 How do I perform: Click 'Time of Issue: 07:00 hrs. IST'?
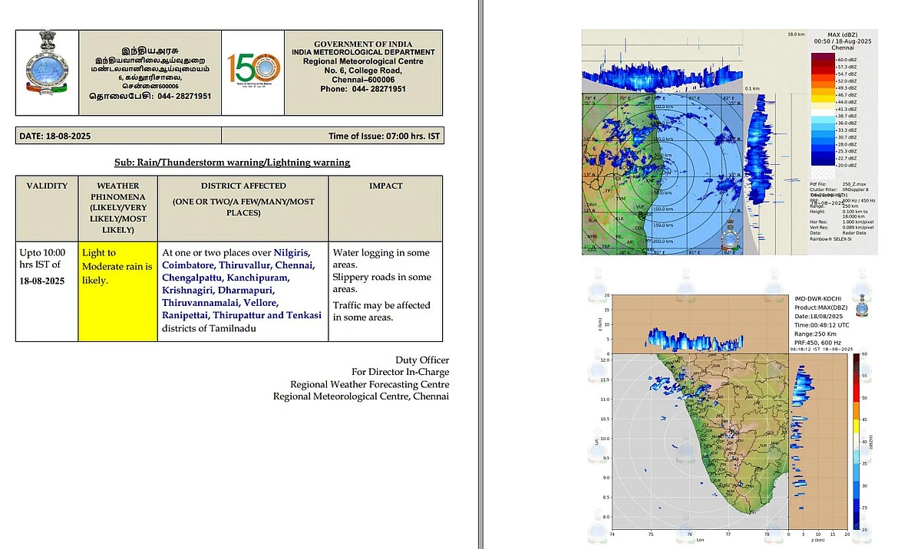click(x=385, y=136)
